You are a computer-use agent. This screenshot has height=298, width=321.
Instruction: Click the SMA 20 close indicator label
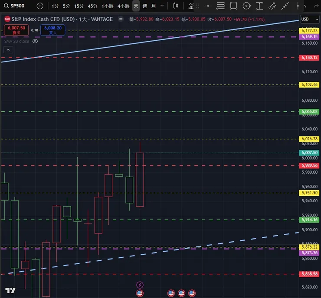(16, 41)
